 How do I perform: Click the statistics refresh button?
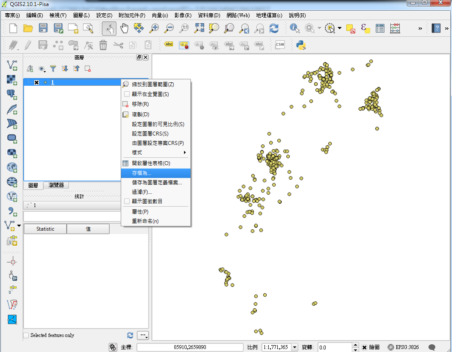pos(129,335)
